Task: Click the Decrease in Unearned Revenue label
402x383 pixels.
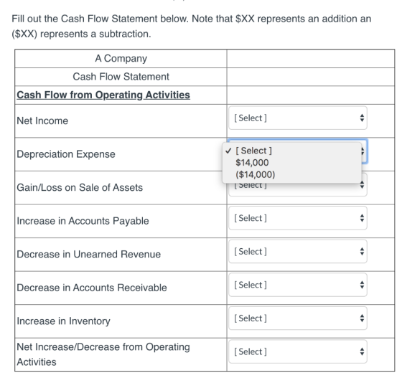Action: click(x=89, y=254)
